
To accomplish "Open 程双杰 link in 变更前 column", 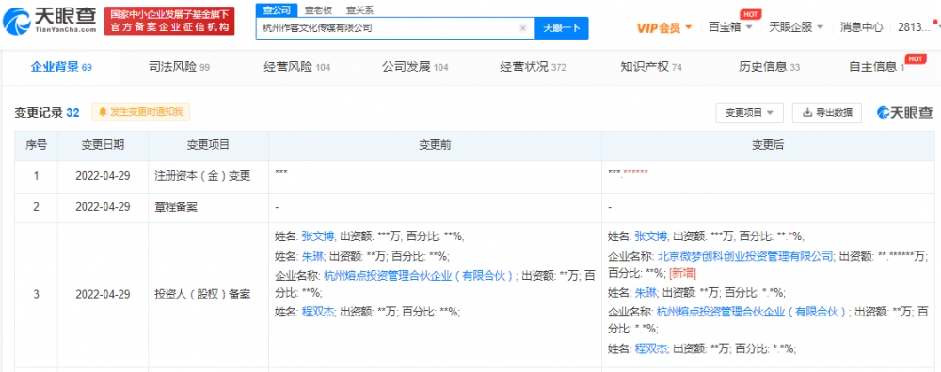I will [x=317, y=312].
